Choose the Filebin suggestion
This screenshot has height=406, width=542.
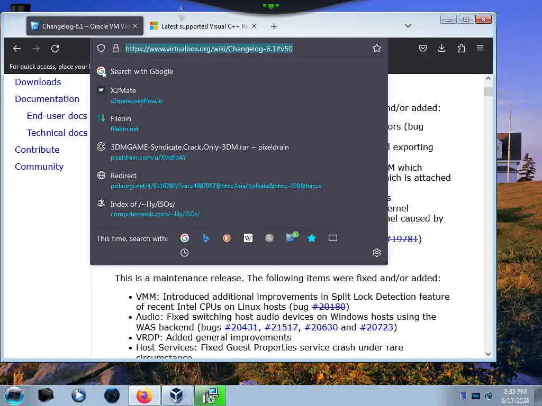(x=239, y=123)
